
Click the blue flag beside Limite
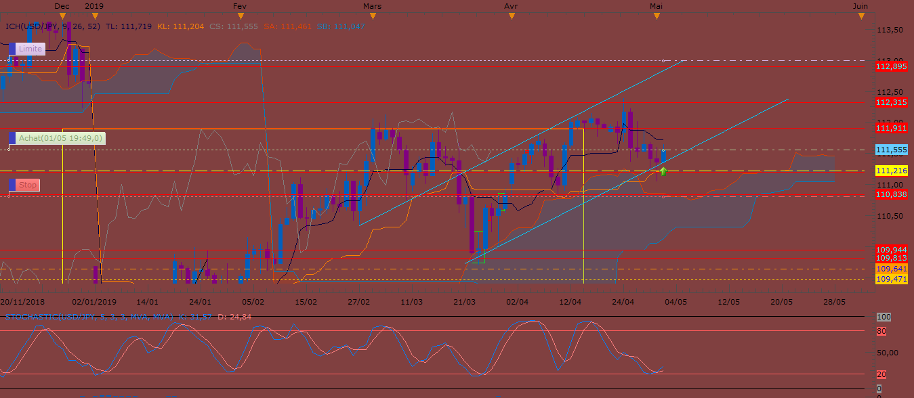pos(12,50)
